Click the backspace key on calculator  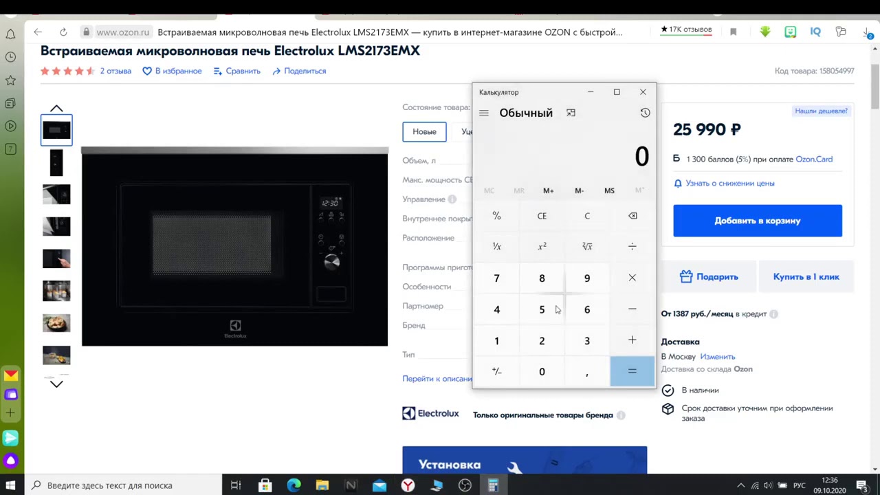pyautogui.click(x=632, y=216)
